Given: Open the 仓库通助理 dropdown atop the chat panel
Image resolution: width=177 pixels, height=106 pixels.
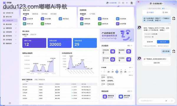Looking at the screenshot, I should (156, 4).
